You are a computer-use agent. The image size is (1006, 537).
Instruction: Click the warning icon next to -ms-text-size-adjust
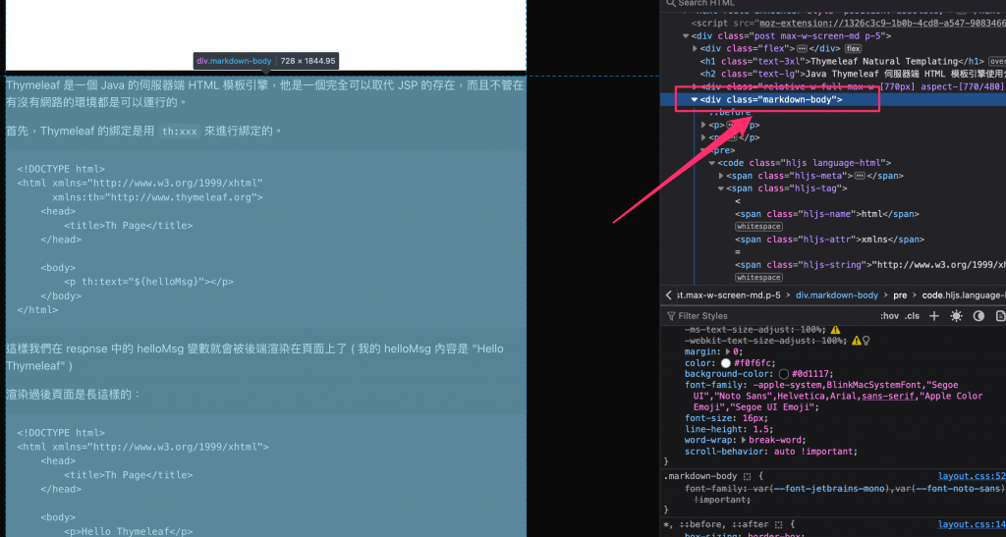[835, 330]
